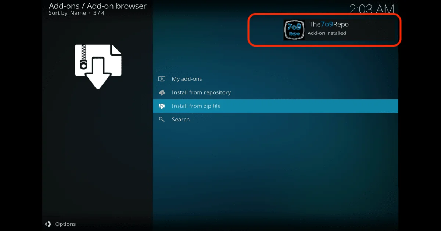441x231 pixels.
Task: Open Install from repository
Action: click(x=201, y=92)
